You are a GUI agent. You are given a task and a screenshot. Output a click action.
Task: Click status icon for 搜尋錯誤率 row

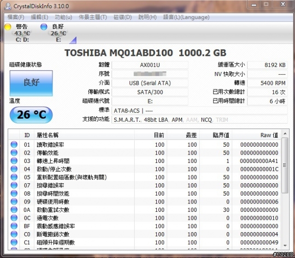click(14, 185)
